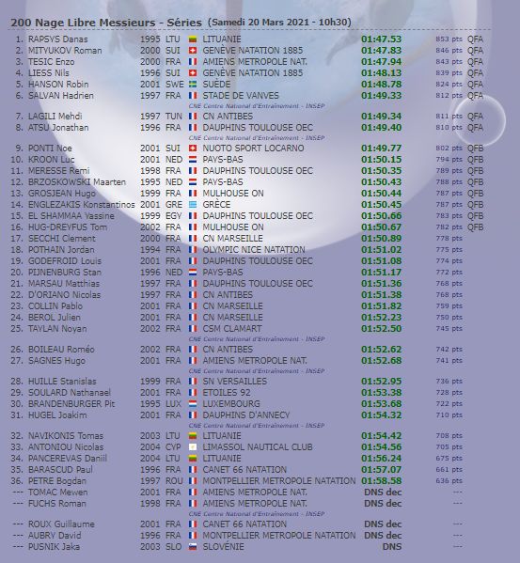Click DNS dec status for TOMAC Mewen
This screenshot has width=520, height=563.
[383, 493]
